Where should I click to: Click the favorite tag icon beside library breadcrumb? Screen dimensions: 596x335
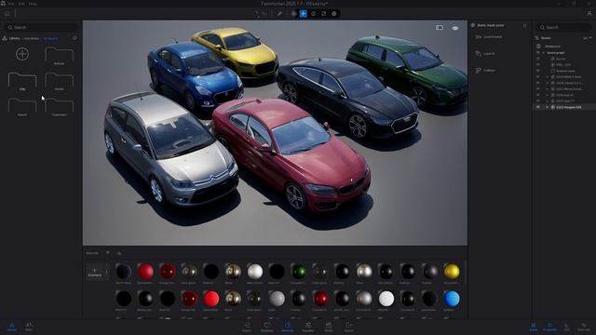click(x=74, y=38)
